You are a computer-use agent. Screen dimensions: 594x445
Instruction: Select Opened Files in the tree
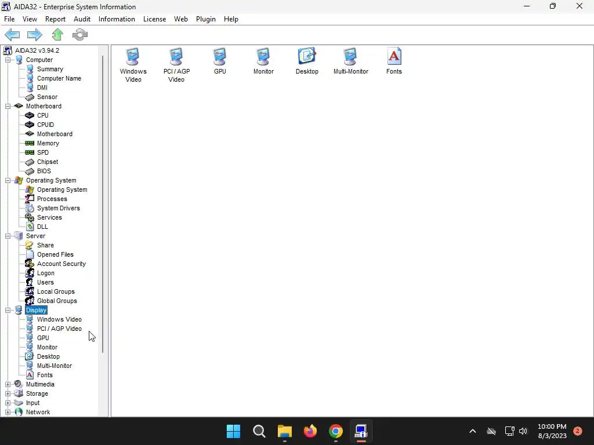click(55, 255)
